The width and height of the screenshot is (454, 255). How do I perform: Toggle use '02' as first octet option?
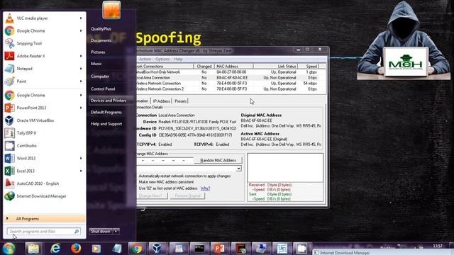click(x=168, y=188)
